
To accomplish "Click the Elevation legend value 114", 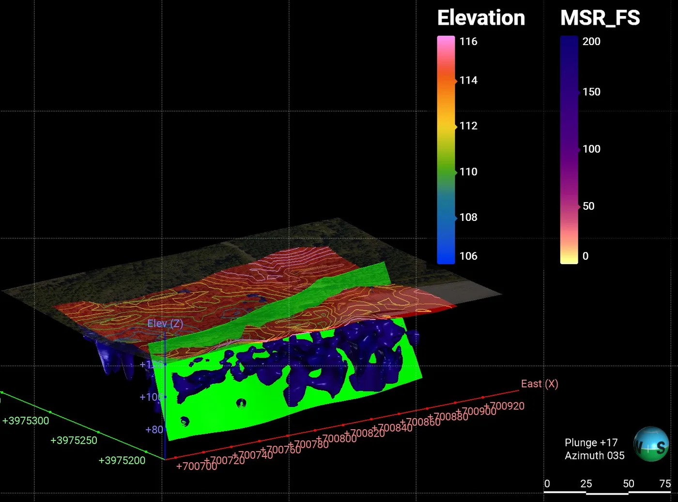I will pyautogui.click(x=468, y=80).
